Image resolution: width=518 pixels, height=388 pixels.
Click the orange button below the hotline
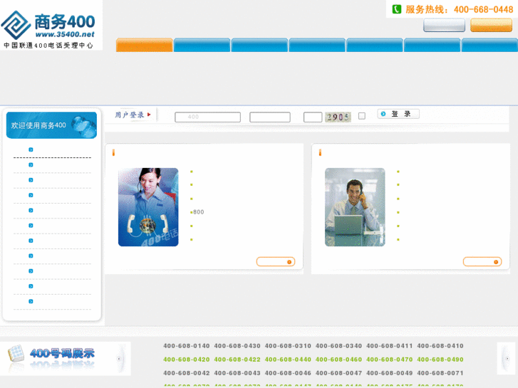(491, 25)
